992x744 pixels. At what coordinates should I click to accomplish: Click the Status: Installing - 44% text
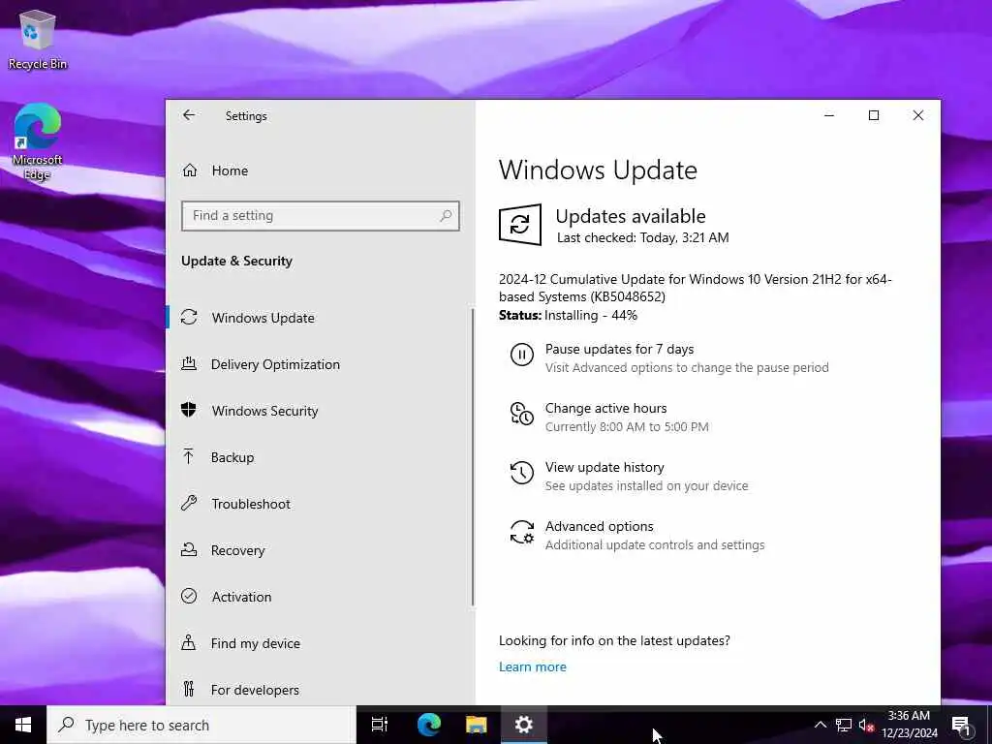pyautogui.click(x=568, y=315)
